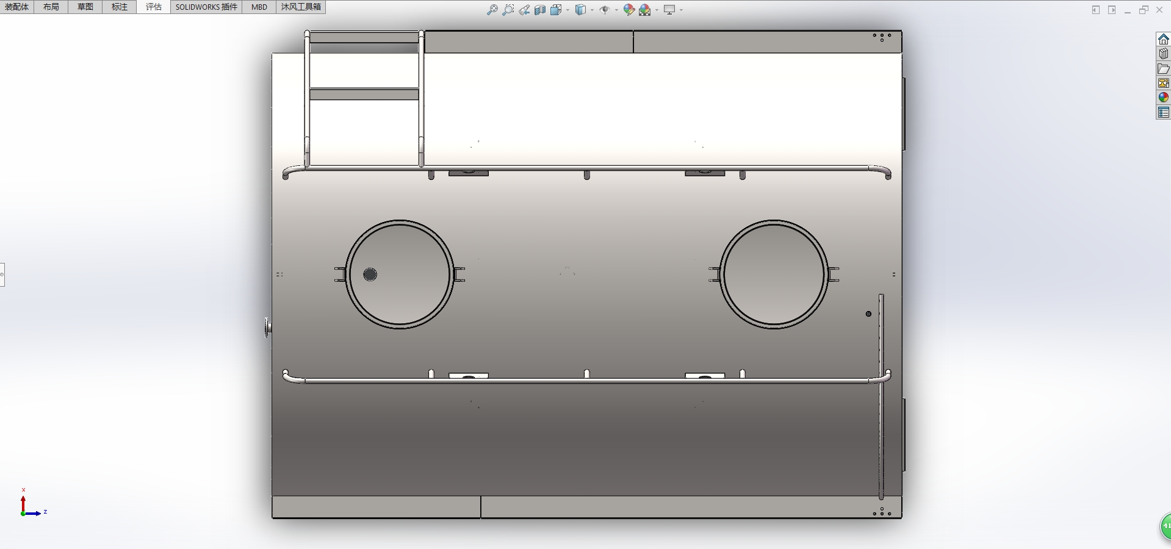1171x549 pixels.
Task: Click the collapse right panel arrow button
Action: [x=1112, y=10]
